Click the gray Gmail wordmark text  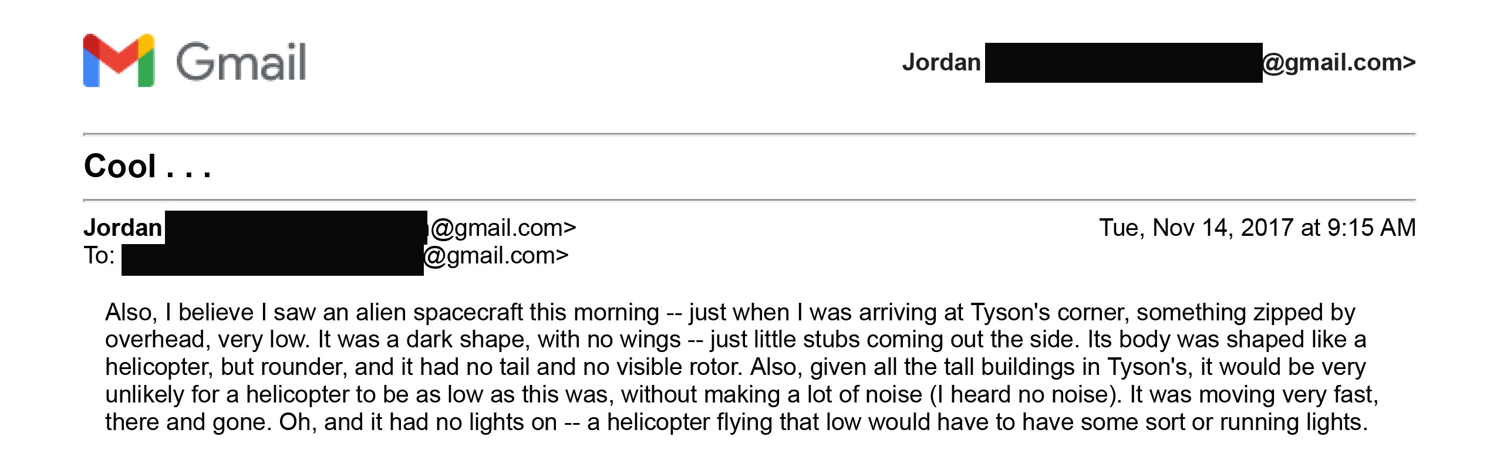241,62
